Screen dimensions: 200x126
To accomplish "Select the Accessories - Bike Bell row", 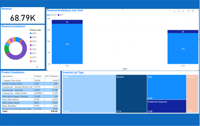I will pyautogui.click(x=30, y=90).
